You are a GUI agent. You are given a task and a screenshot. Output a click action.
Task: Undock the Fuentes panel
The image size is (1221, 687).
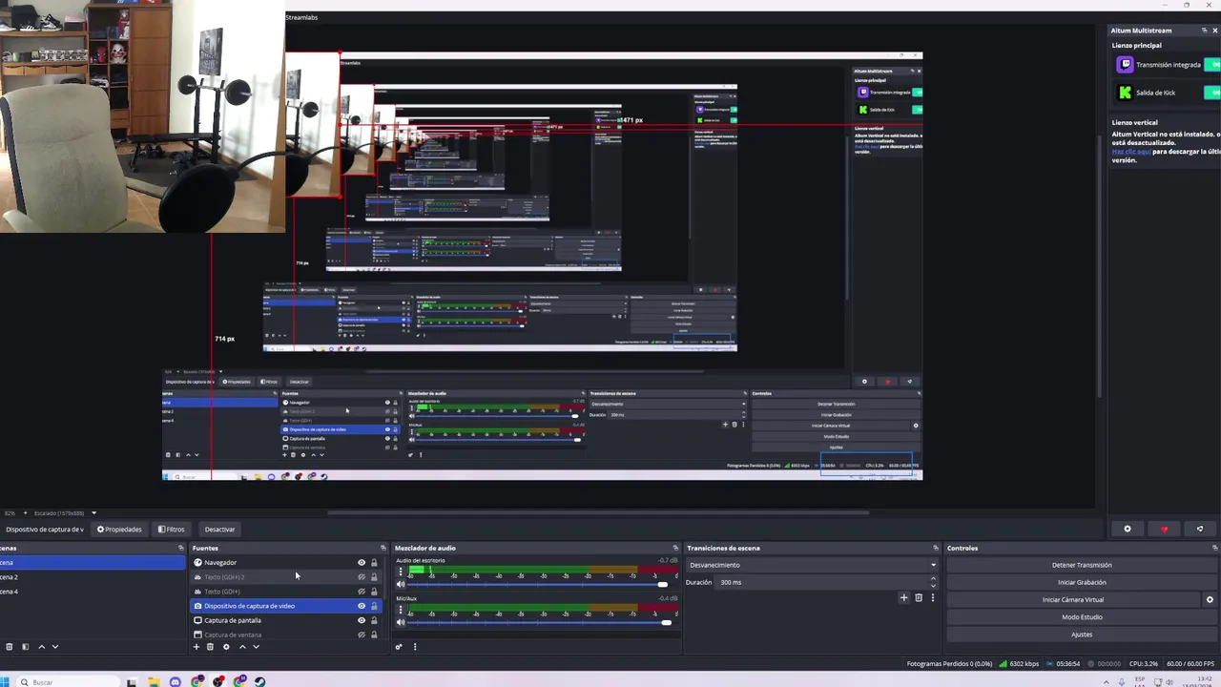pos(383,548)
